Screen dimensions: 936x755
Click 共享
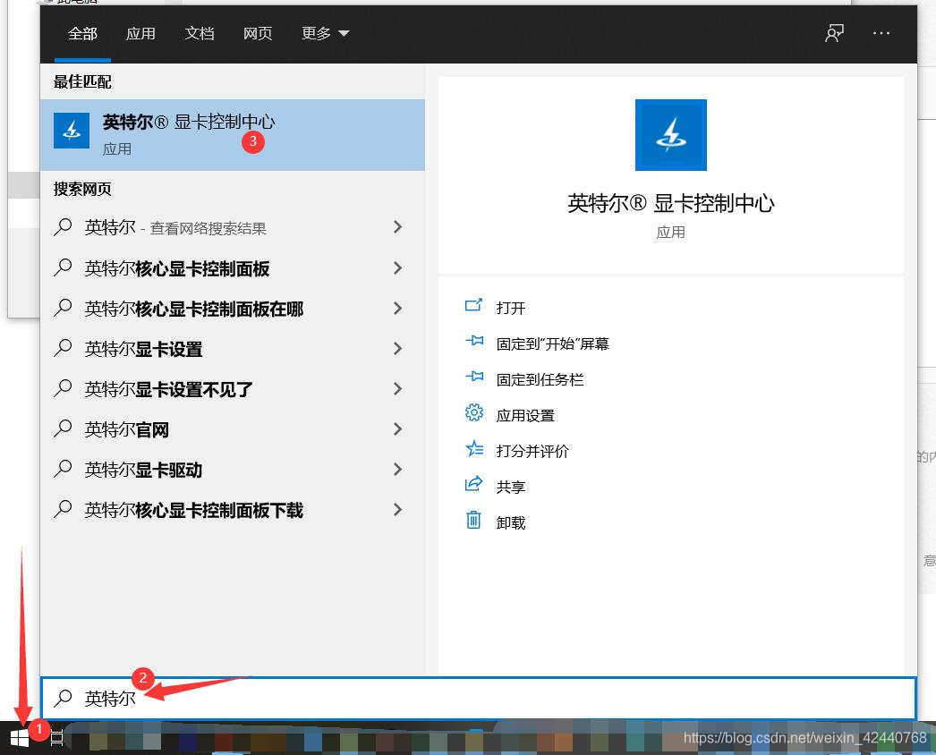point(511,487)
